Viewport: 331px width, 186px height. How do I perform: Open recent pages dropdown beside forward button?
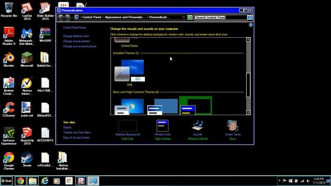click(72, 18)
